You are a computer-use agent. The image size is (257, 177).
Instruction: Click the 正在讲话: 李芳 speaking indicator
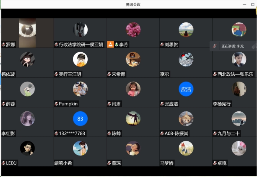coord(233,46)
